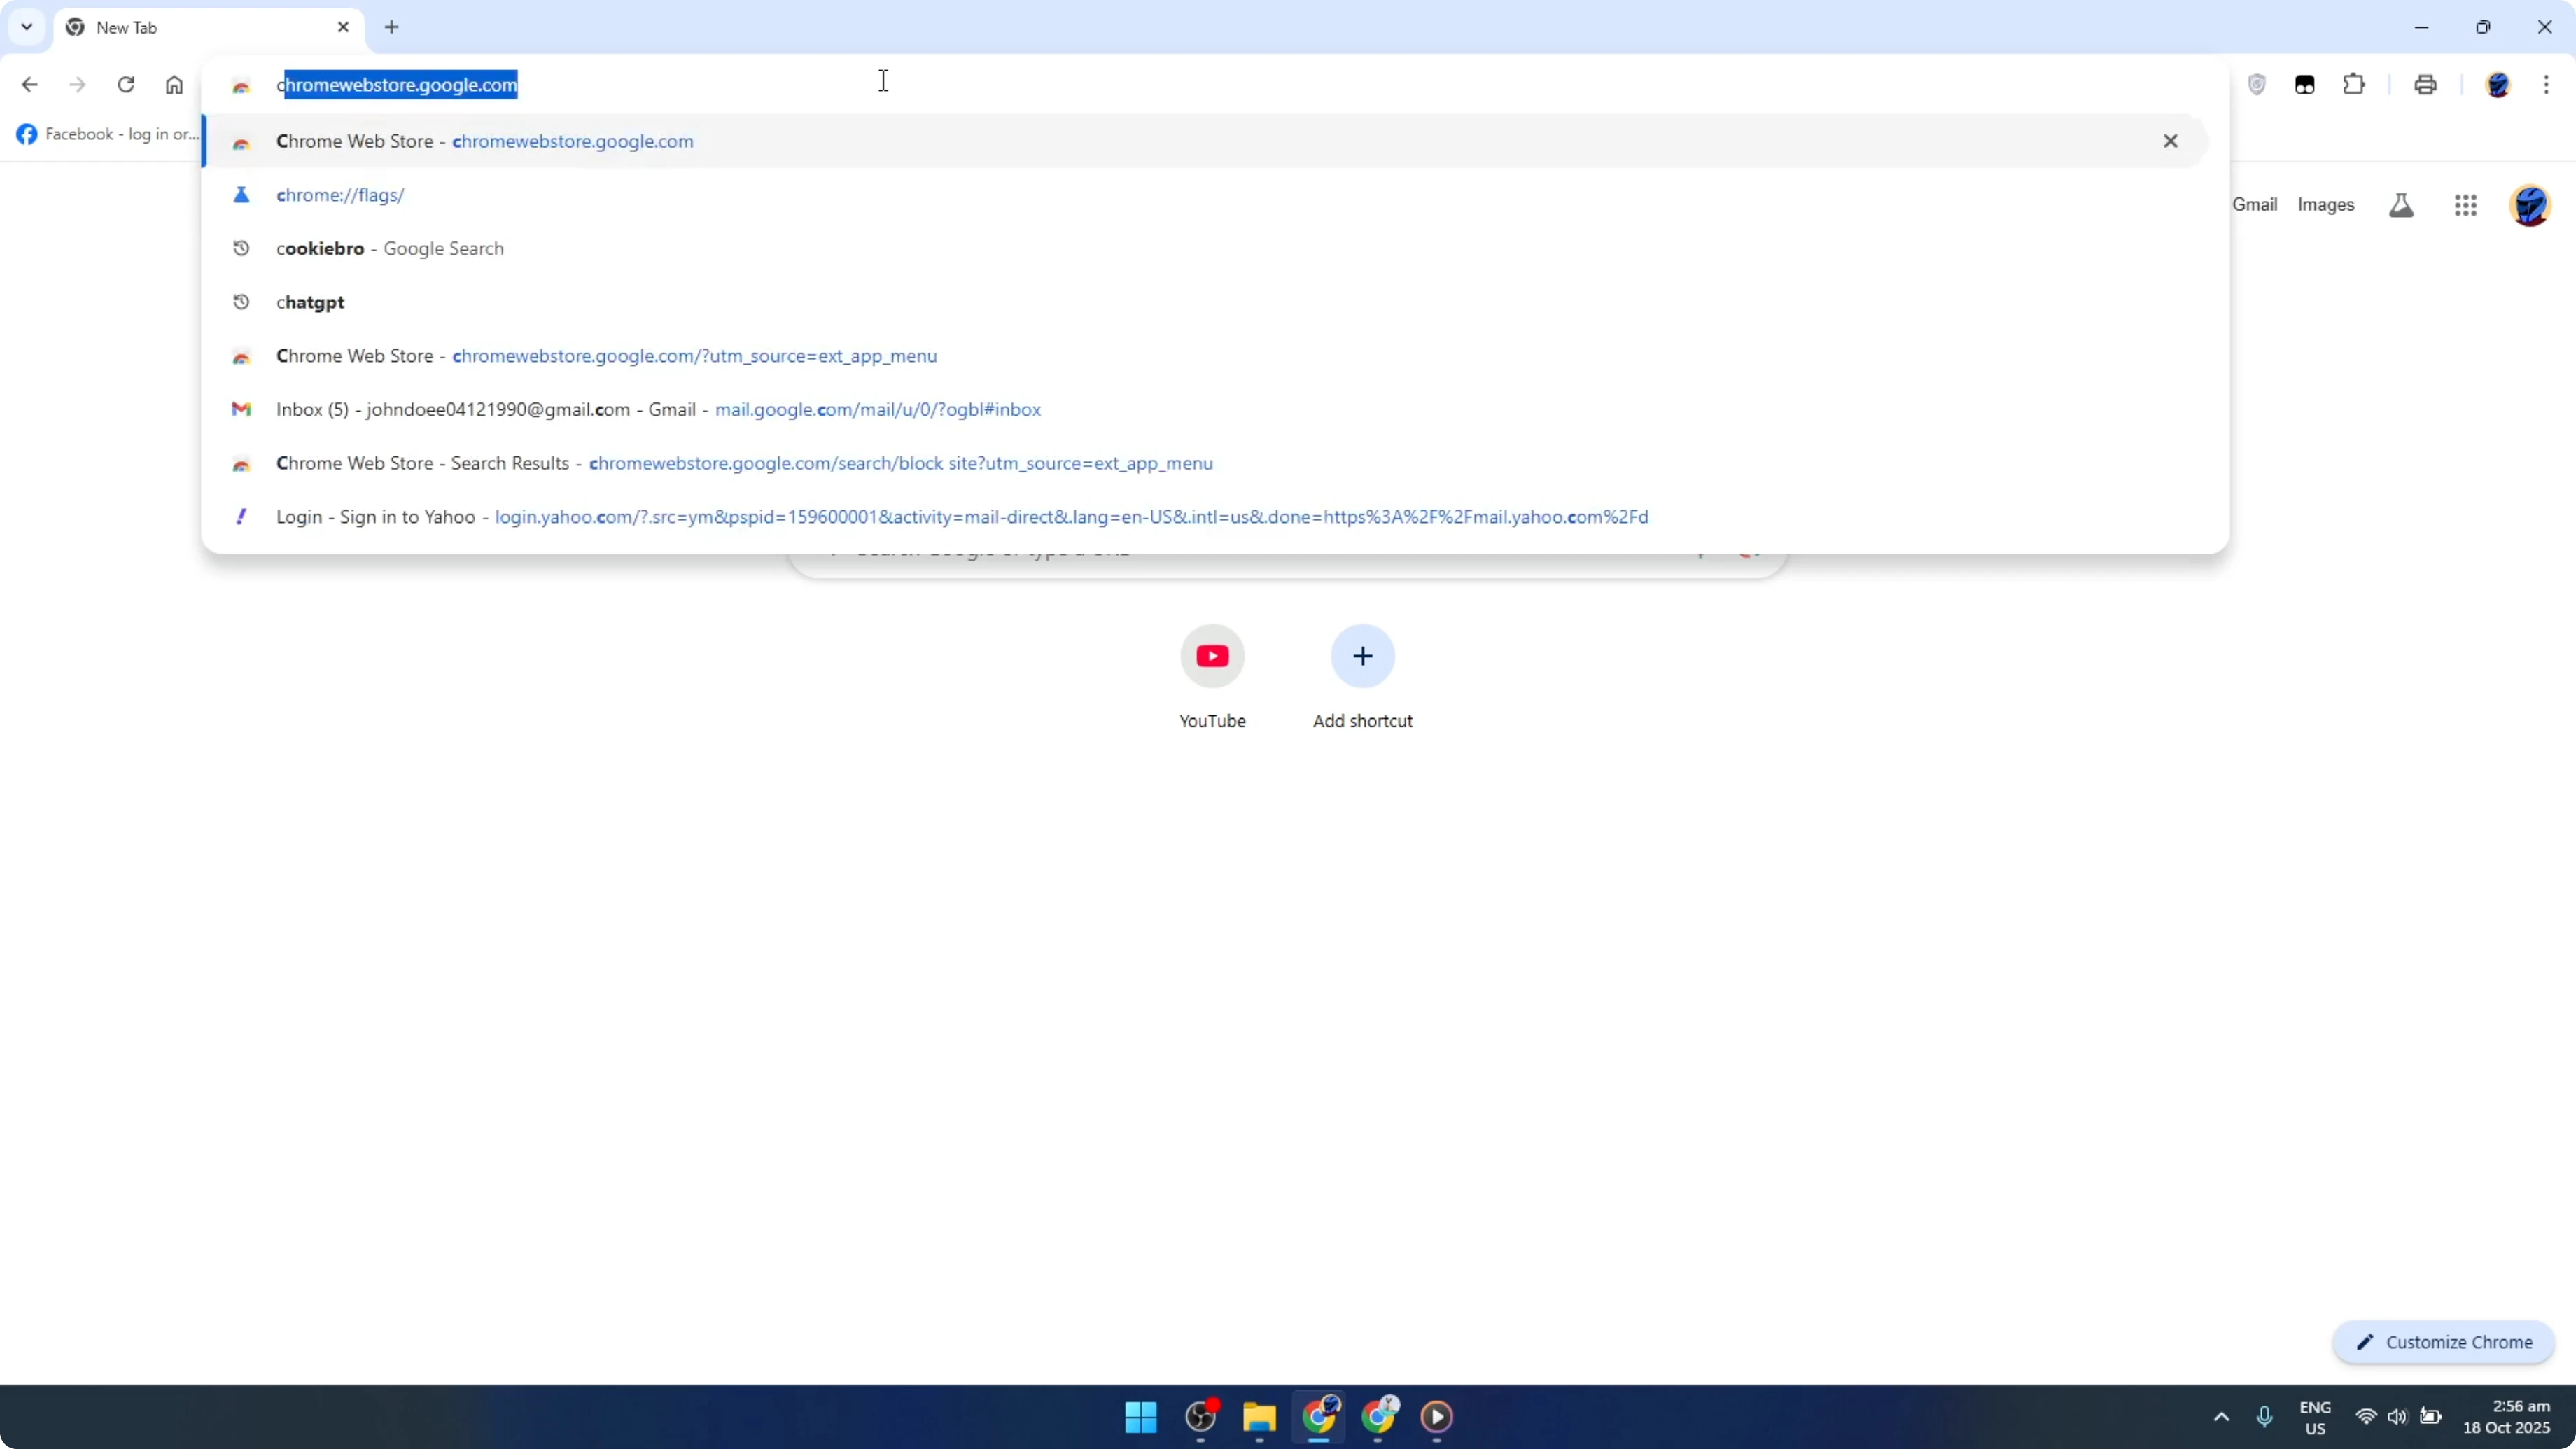Reload the current page
This screenshot has height=1449, width=2576.
click(x=126, y=85)
